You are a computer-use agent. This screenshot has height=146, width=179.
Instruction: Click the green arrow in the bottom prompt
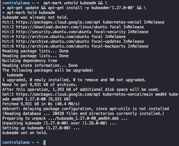tap(38, 142)
